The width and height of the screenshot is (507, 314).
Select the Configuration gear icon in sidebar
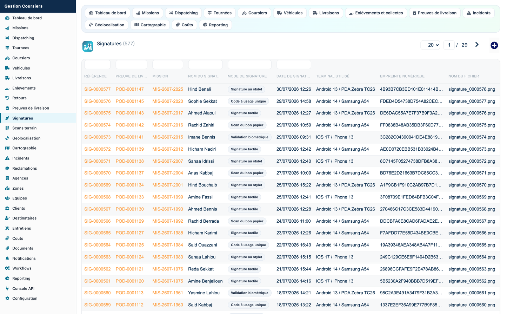(7, 299)
